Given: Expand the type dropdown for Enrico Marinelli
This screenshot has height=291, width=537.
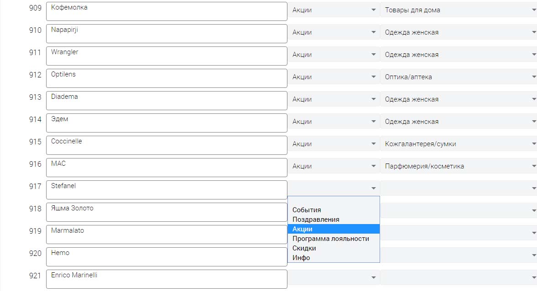Looking at the screenshot, I should pos(334,277).
